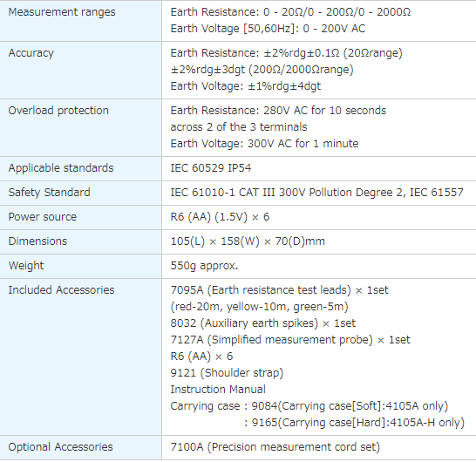The width and height of the screenshot is (476, 462).
Task: Click the 9121 Shoulder strap entry
Action: [227, 373]
